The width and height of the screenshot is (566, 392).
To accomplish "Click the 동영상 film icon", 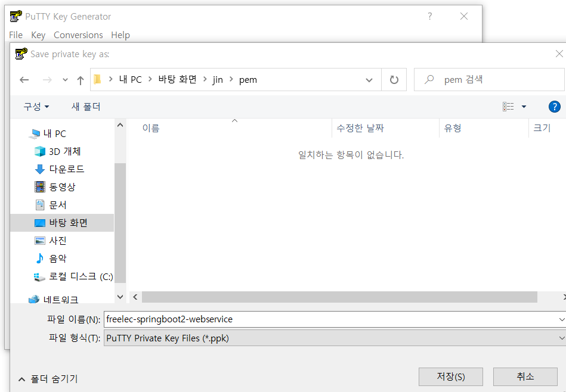I will [40, 187].
